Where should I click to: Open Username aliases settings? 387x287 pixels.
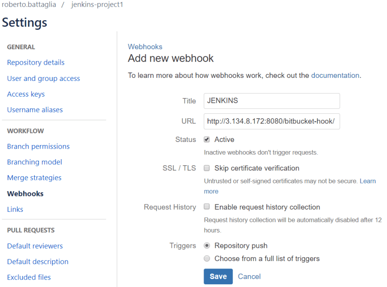(x=35, y=109)
